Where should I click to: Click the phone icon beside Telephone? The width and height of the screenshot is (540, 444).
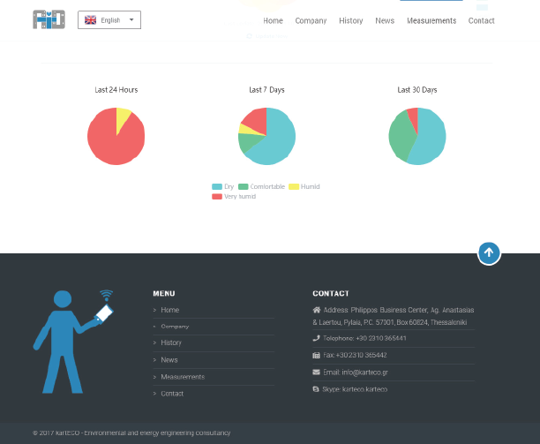coord(317,338)
